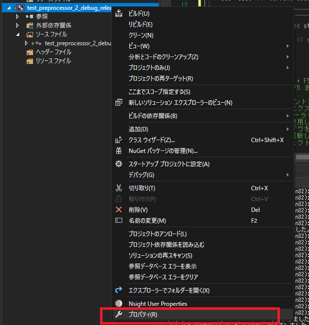
Task: Click the rename icon beside 名前の変更(M)
Action: (119, 220)
